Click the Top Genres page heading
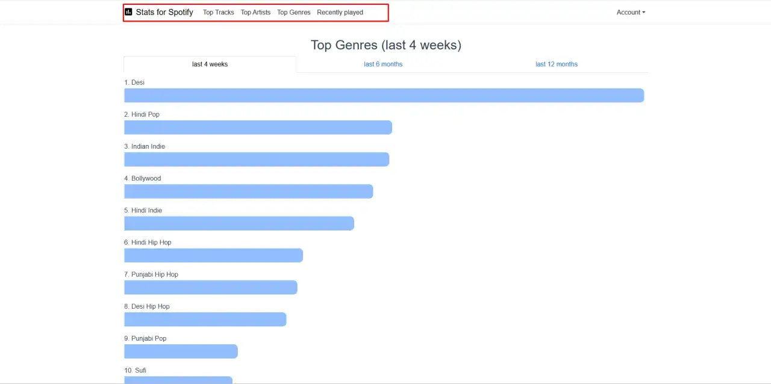 coord(386,45)
